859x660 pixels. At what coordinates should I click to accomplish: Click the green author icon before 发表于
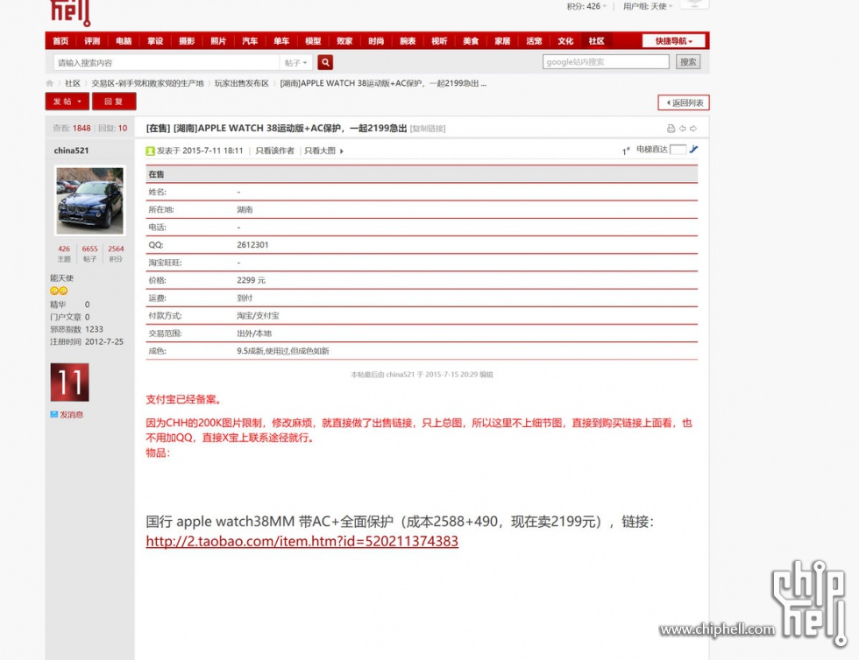pos(150,151)
